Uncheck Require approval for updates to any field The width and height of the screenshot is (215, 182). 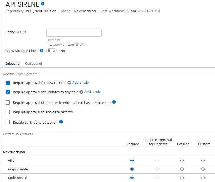click(x=8, y=92)
